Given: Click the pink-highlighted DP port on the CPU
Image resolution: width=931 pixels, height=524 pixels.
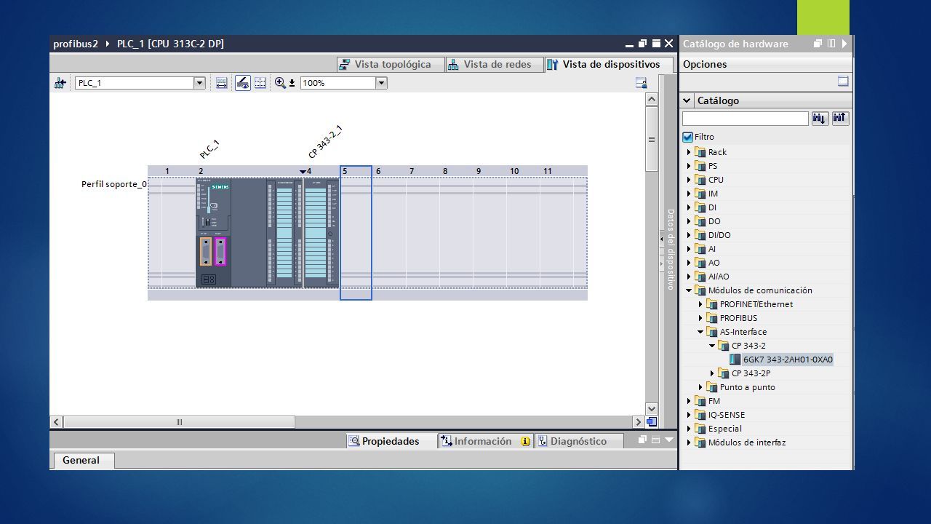Looking at the screenshot, I should coord(220,251).
